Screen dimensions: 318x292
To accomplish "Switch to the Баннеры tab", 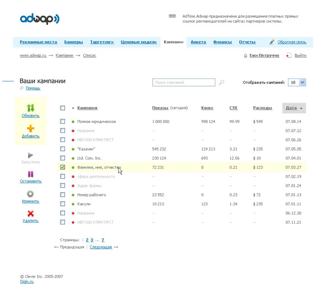I will (x=74, y=42).
